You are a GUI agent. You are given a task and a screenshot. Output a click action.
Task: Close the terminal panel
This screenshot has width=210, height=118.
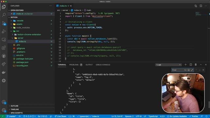[206, 65]
